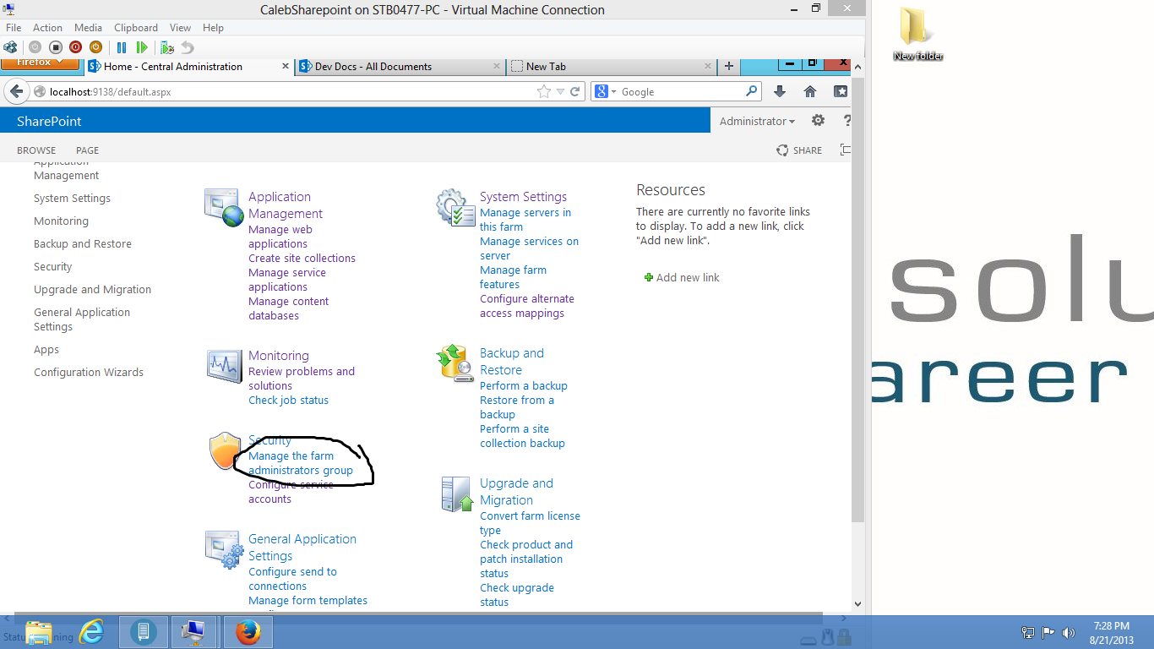Viewport: 1154px width, 649px height.
Task: Pause the virtual machine
Action: (122, 47)
